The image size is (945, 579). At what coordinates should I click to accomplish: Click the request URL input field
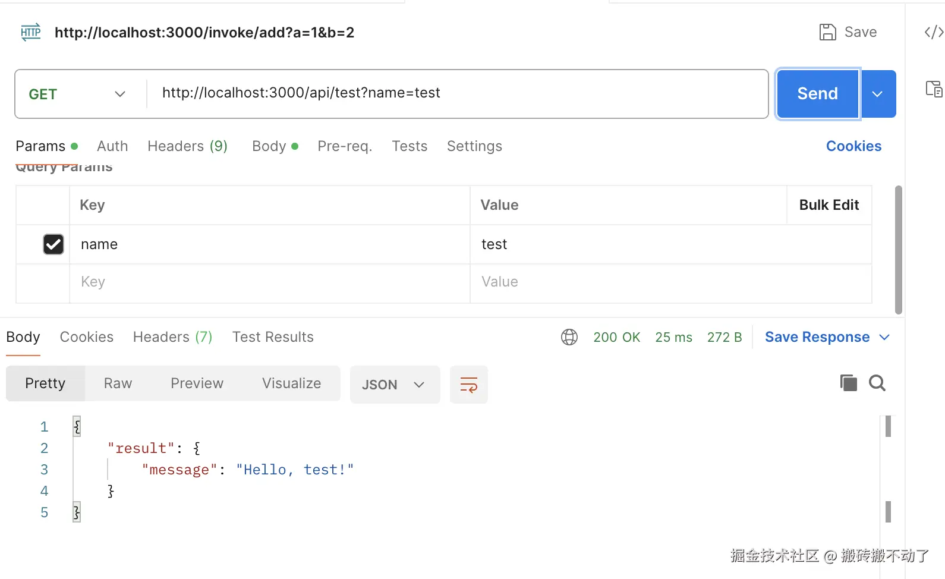click(x=452, y=93)
